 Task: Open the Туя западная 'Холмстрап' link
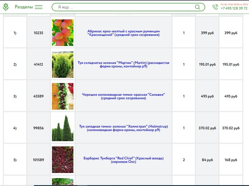(124, 128)
